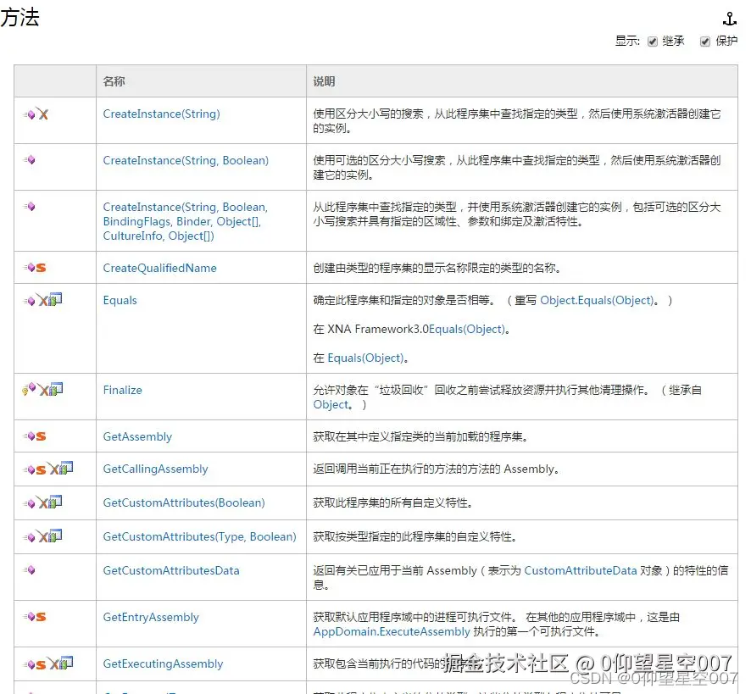Click the X icon in Equals row

(x=43, y=301)
